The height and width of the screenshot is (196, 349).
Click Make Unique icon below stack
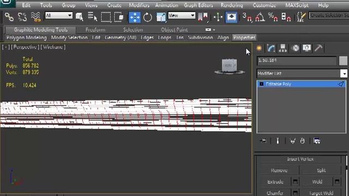pos(292,141)
